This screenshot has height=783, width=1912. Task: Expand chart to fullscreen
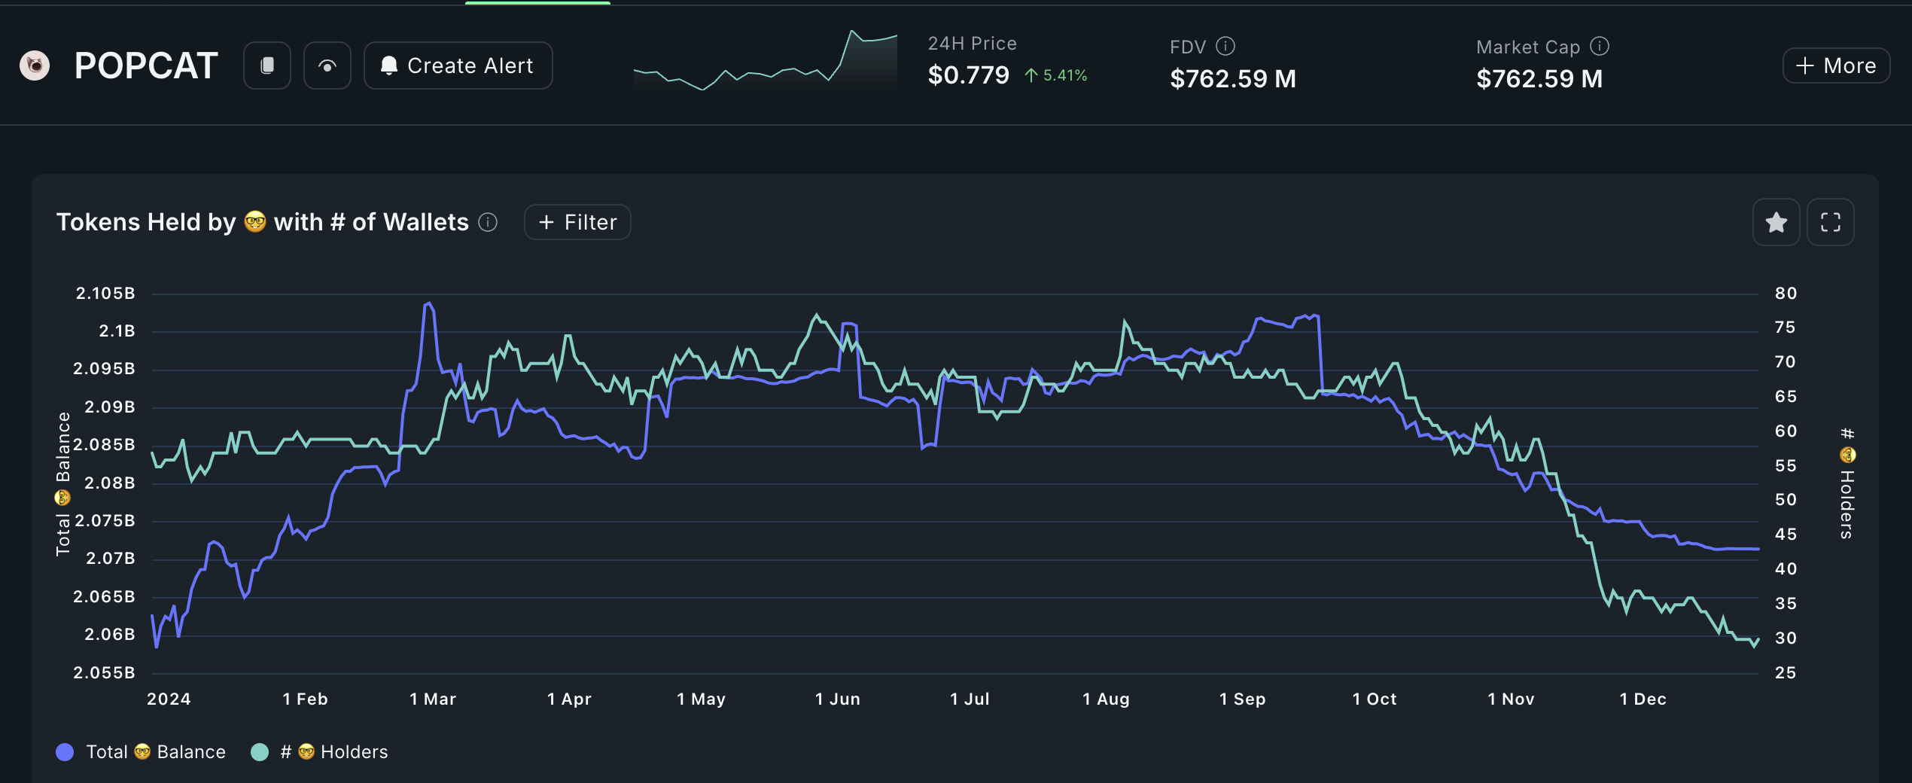pos(1831,222)
